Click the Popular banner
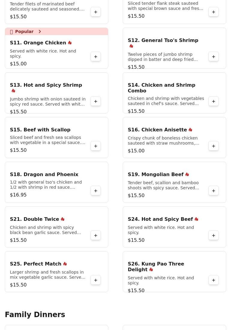This screenshot has height=330, width=231. [24, 31]
